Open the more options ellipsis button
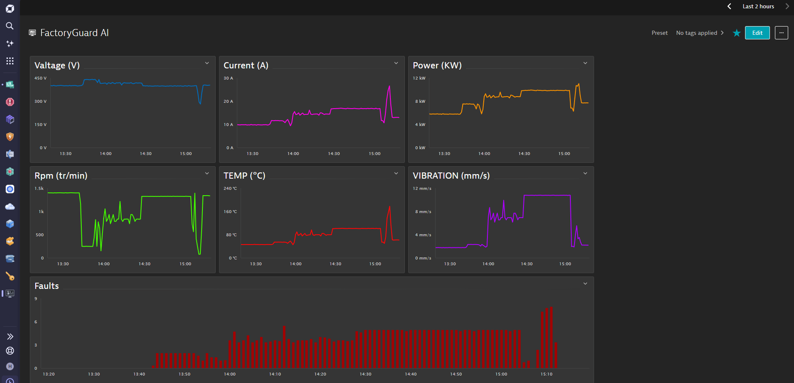The image size is (794, 383). pyautogui.click(x=782, y=33)
